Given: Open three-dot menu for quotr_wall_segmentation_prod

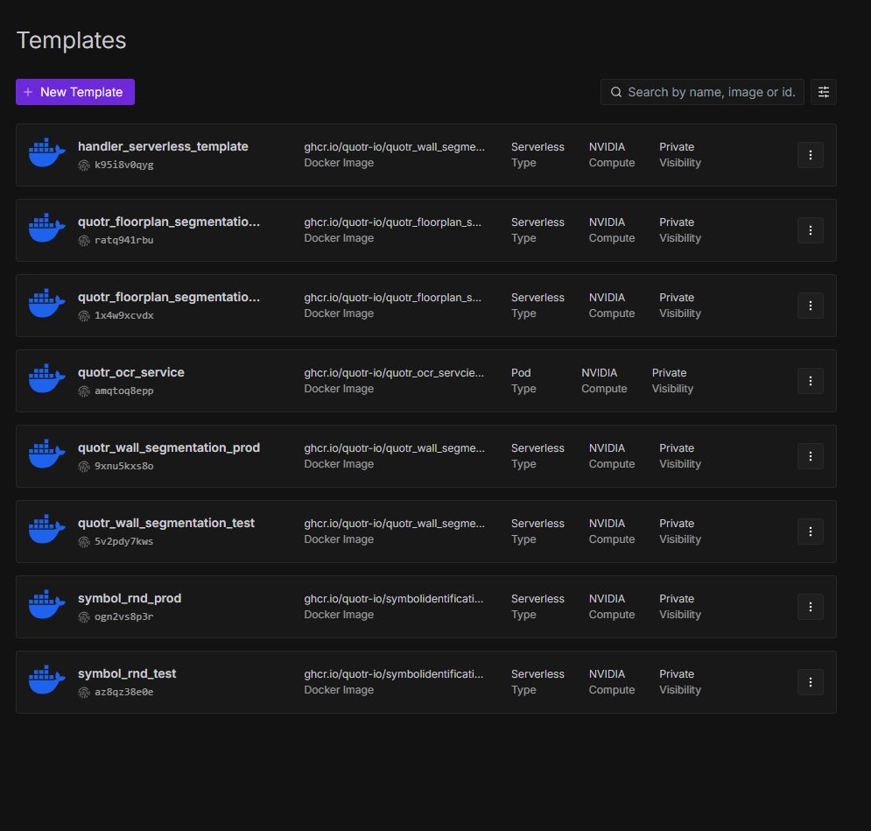Looking at the screenshot, I should (x=810, y=456).
